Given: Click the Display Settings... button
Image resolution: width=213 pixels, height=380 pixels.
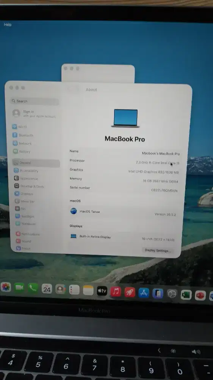Looking at the screenshot, I should click(x=158, y=250).
